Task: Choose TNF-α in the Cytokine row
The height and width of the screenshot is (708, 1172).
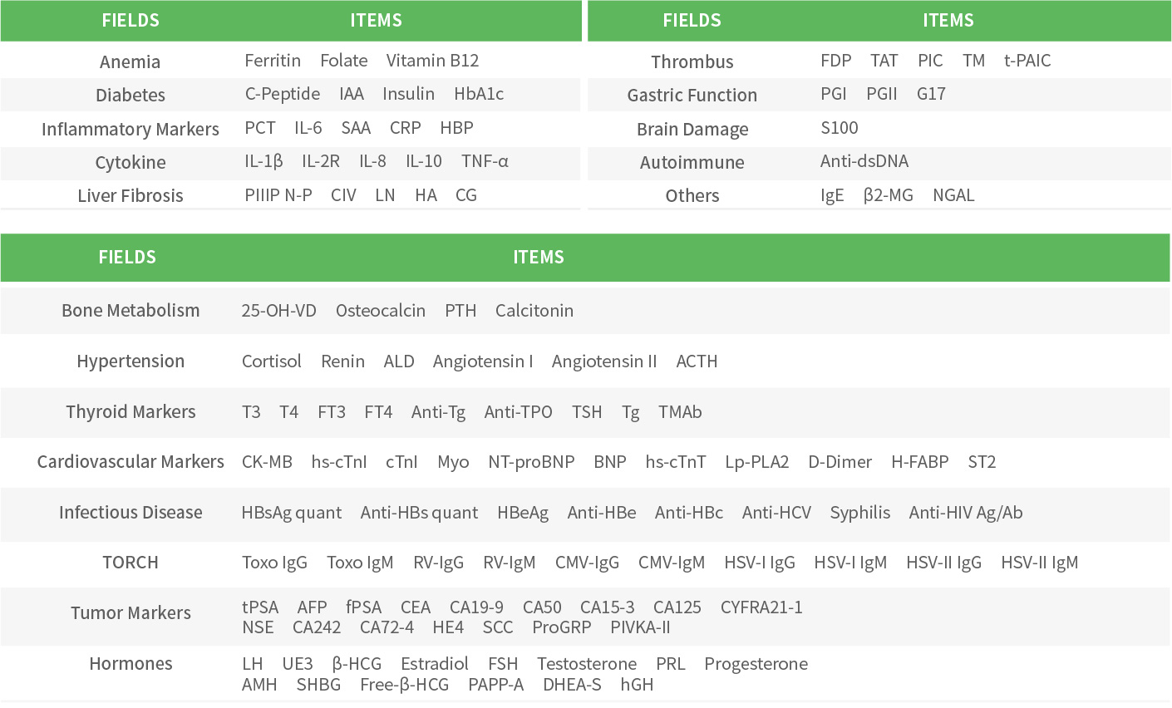Action: [485, 161]
